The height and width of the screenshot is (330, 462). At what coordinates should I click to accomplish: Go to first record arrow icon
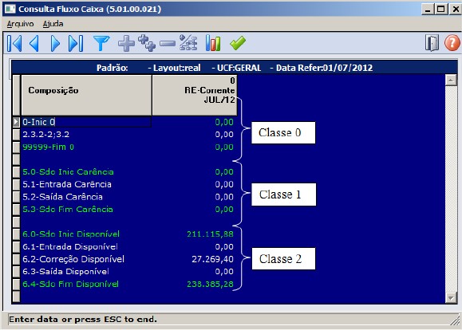(x=14, y=44)
